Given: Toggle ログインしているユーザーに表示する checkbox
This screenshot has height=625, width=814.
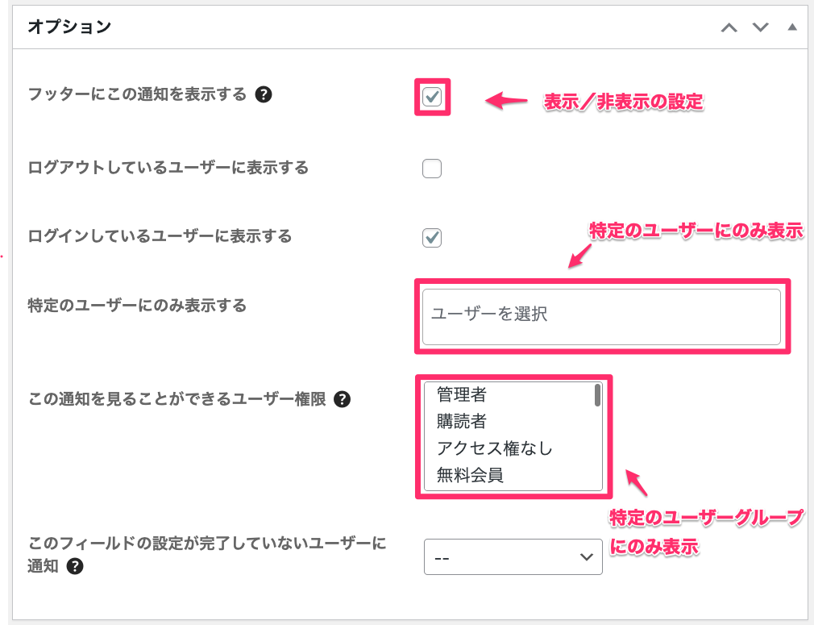Looking at the screenshot, I should click(x=432, y=237).
